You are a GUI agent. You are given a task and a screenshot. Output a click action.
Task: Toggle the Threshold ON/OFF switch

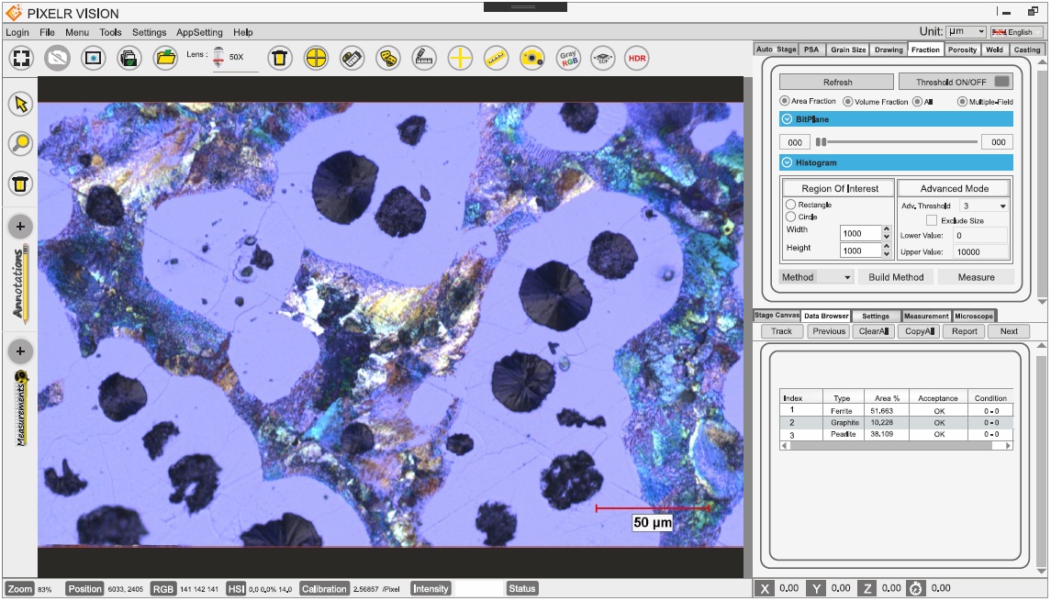pos(1001,82)
